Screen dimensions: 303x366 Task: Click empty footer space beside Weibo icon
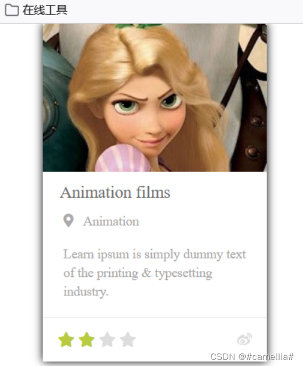pyautogui.click(x=186, y=340)
